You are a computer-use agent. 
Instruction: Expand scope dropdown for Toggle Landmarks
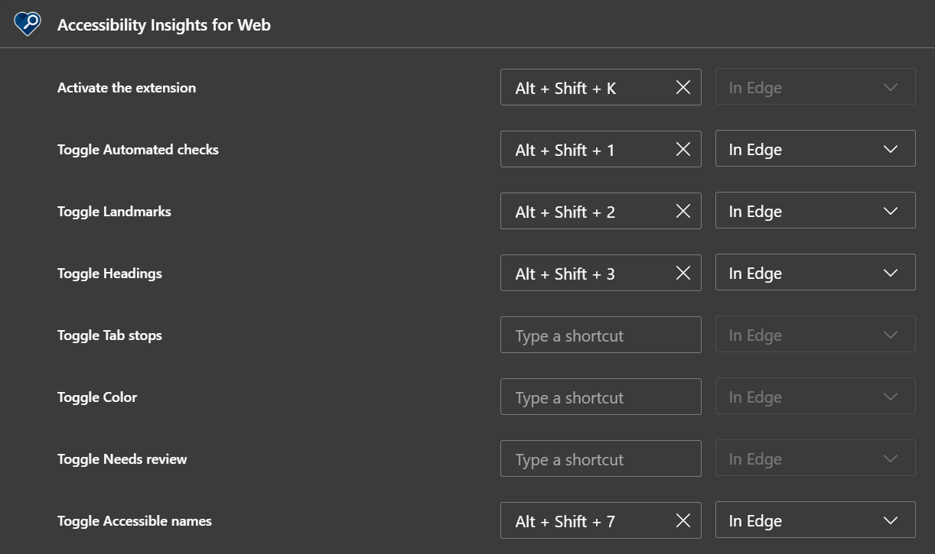[x=815, y=212]
